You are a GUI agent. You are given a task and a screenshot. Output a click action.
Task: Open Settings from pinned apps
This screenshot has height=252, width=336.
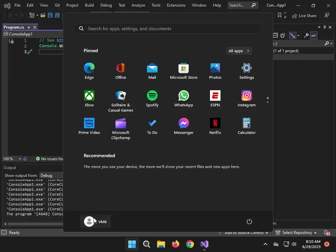pos(247,71)
